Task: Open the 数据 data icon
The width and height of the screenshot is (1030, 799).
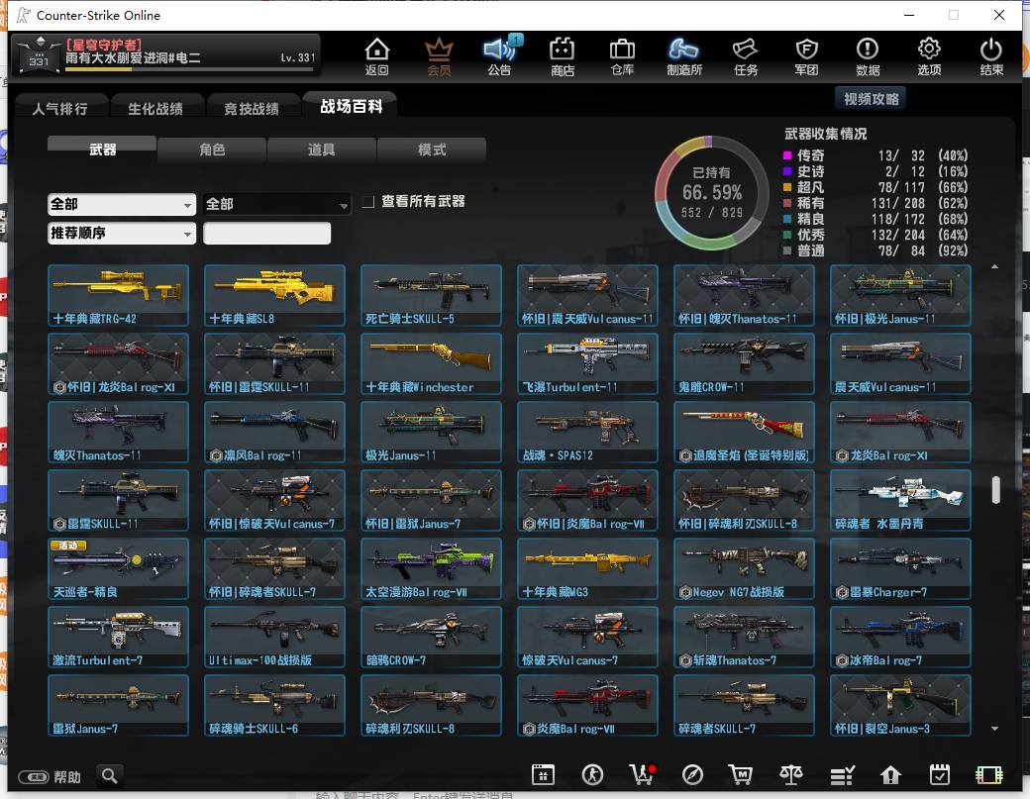Action: pos(868,55)
